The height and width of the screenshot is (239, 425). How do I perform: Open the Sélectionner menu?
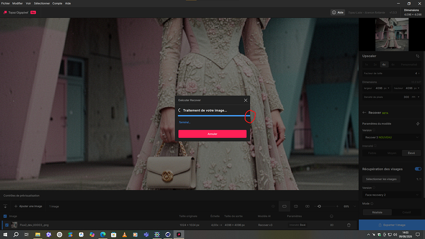41,3
